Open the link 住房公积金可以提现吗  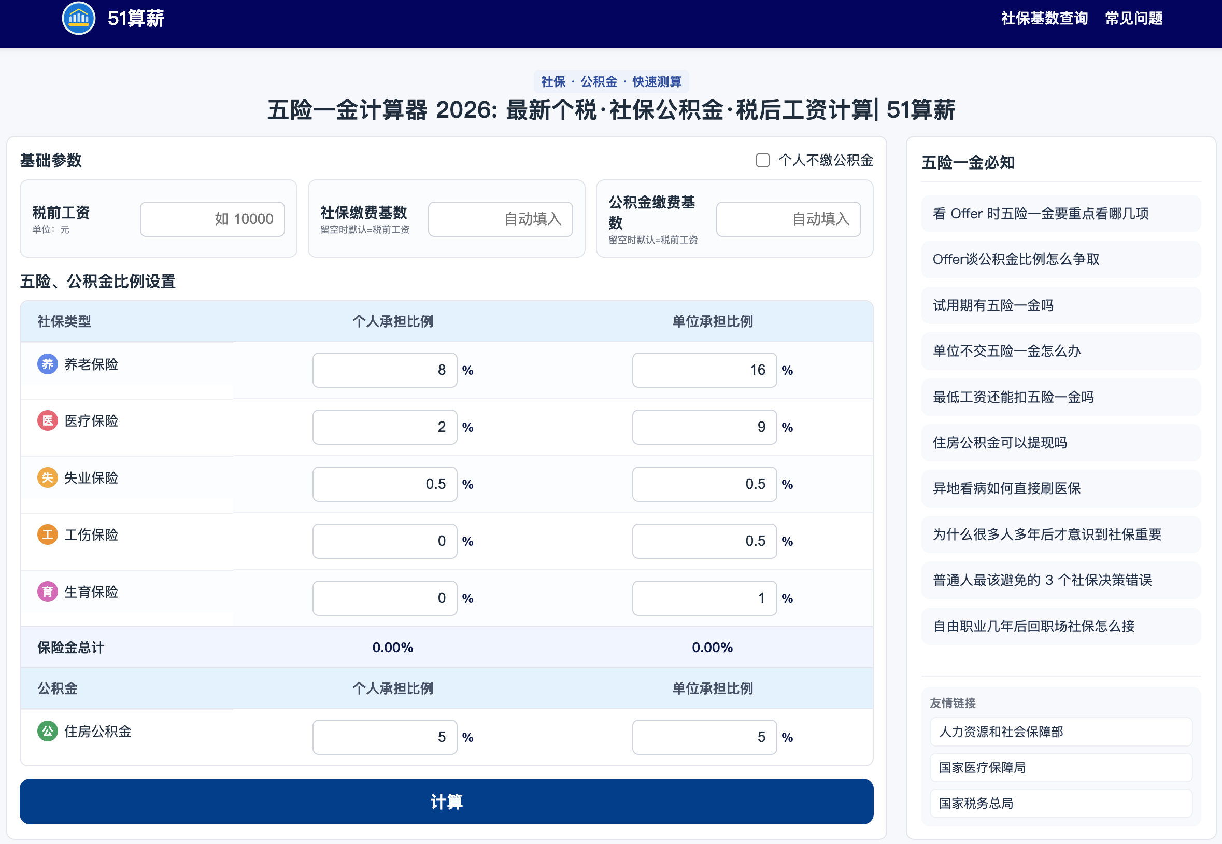click(1060, 443)
